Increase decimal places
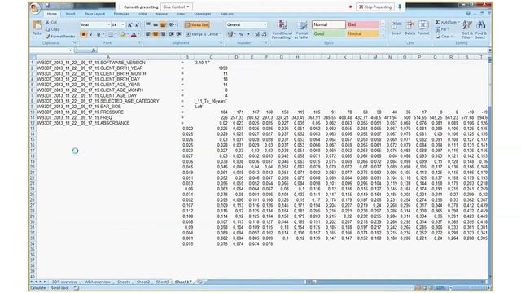This screenshot has width=521, height=293. tap(257, 34)
